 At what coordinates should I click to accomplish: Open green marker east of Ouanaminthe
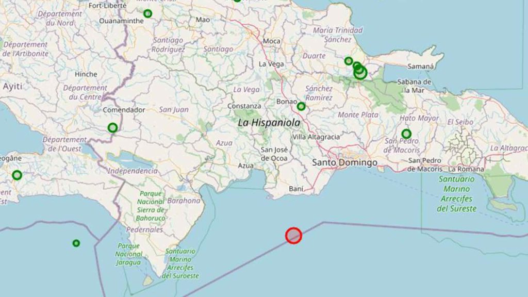147,13
